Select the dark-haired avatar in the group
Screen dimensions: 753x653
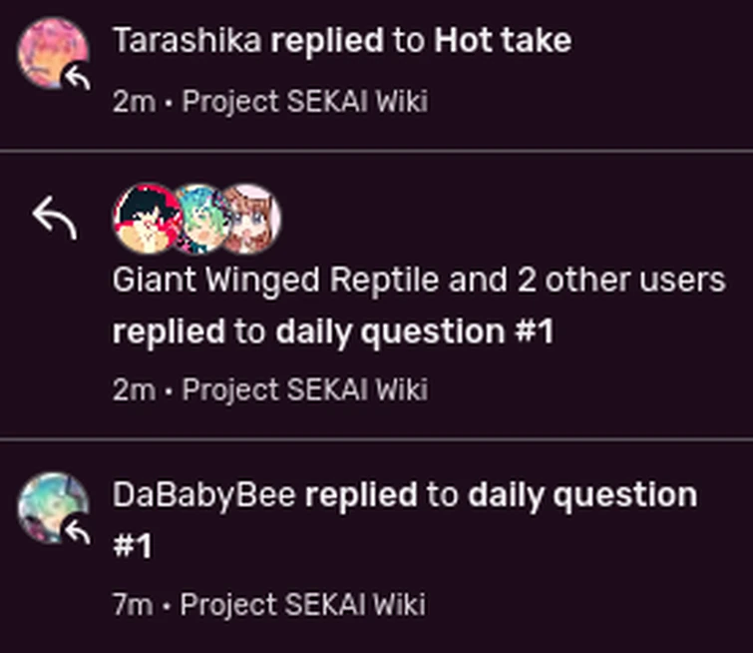coord(147,219)
